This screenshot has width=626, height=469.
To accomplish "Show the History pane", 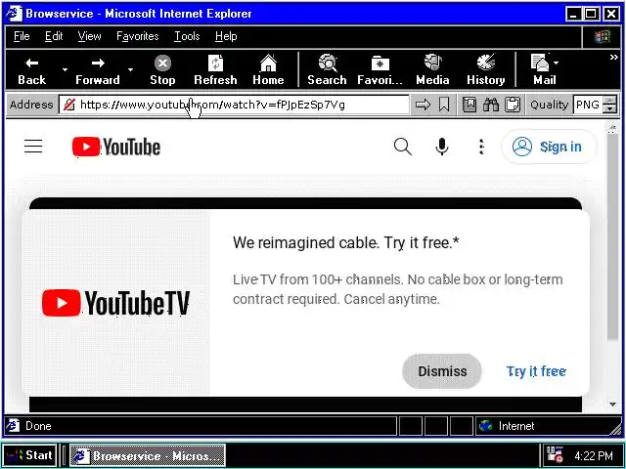I will (486, 70).
